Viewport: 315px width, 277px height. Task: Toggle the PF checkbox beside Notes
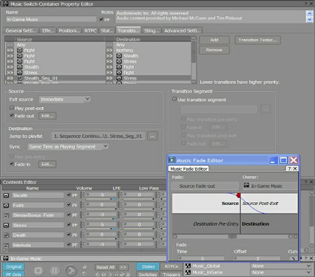coord(101,20)
